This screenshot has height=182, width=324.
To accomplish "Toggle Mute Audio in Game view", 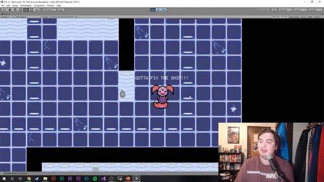I will tap(294, 17).
